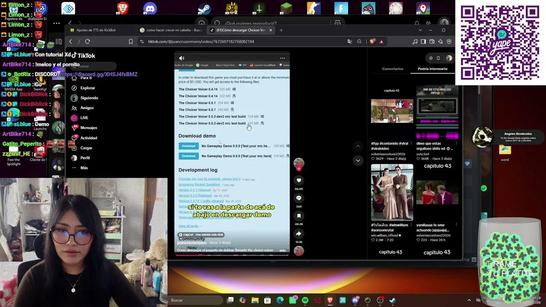Click the Discord invite link in chat overlay
Screen dimensions: 546x307
(x=99, y=74)
